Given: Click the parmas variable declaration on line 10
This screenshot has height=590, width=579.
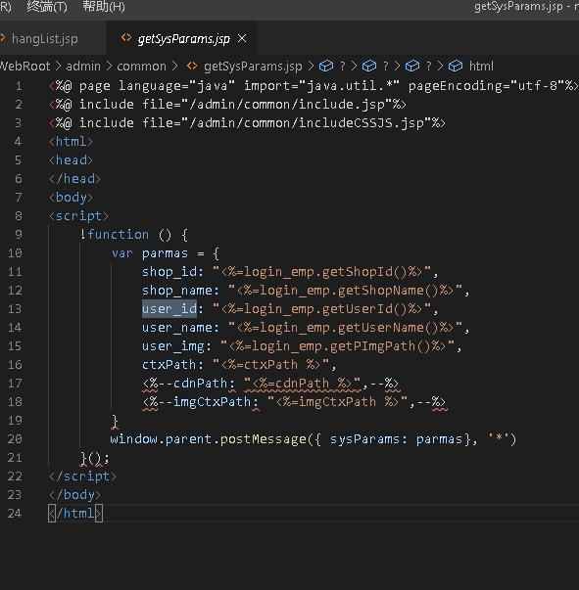Looking at the screenshot, I should (165, 253).
